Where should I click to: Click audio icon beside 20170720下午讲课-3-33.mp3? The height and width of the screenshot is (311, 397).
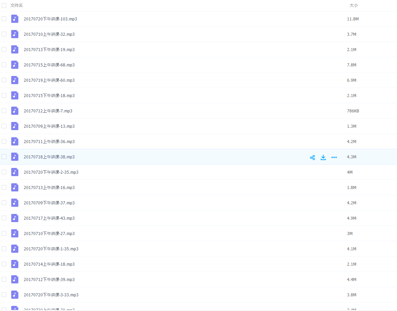tap(15, 295)
